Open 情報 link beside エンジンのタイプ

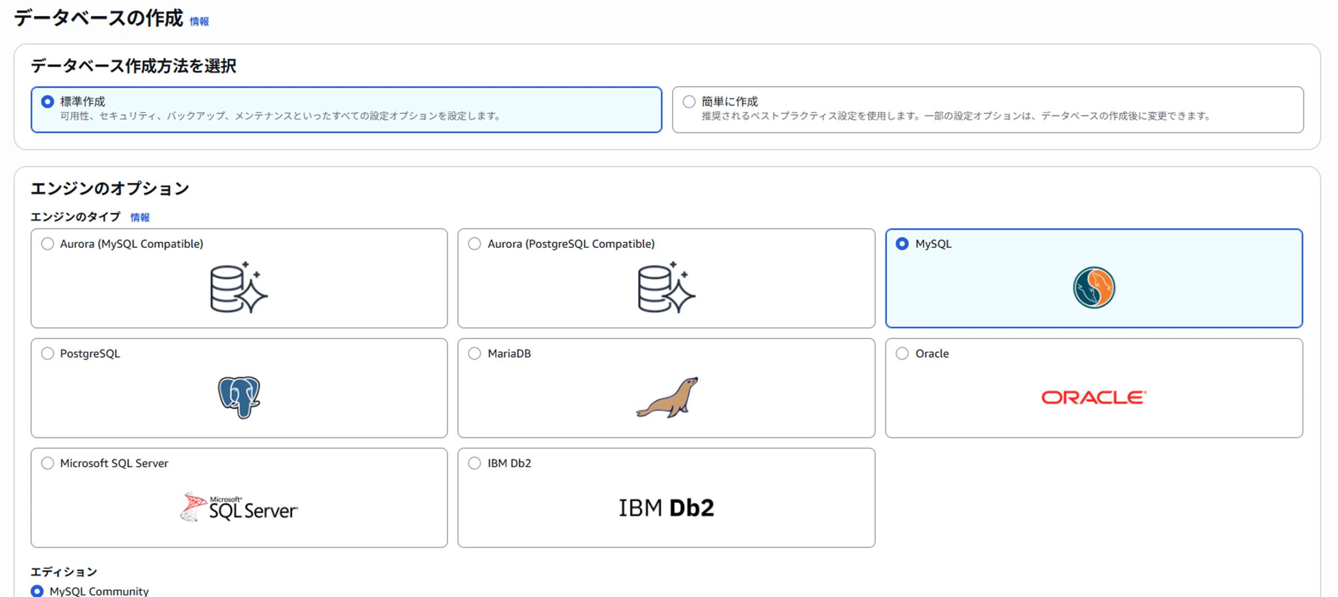click(140, 217)
